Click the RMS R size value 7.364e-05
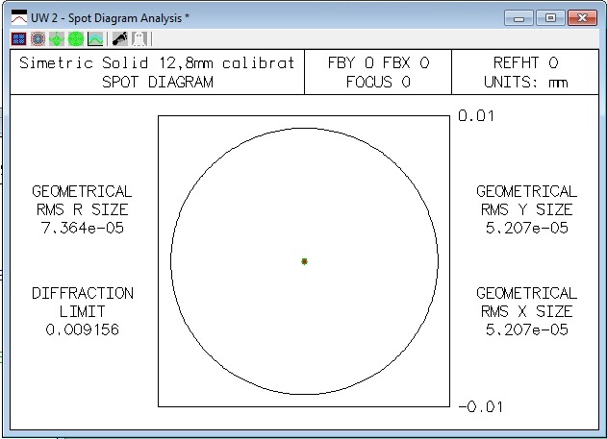The height and width of the screenshot is (439, 607). [x=83, y=228]
